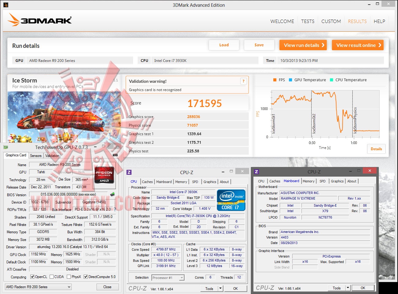The image size is (398, 294).
Task: Select the Graphics Card tab in GPU-Z
Action: pyautogui.click(x=16, y=155)
